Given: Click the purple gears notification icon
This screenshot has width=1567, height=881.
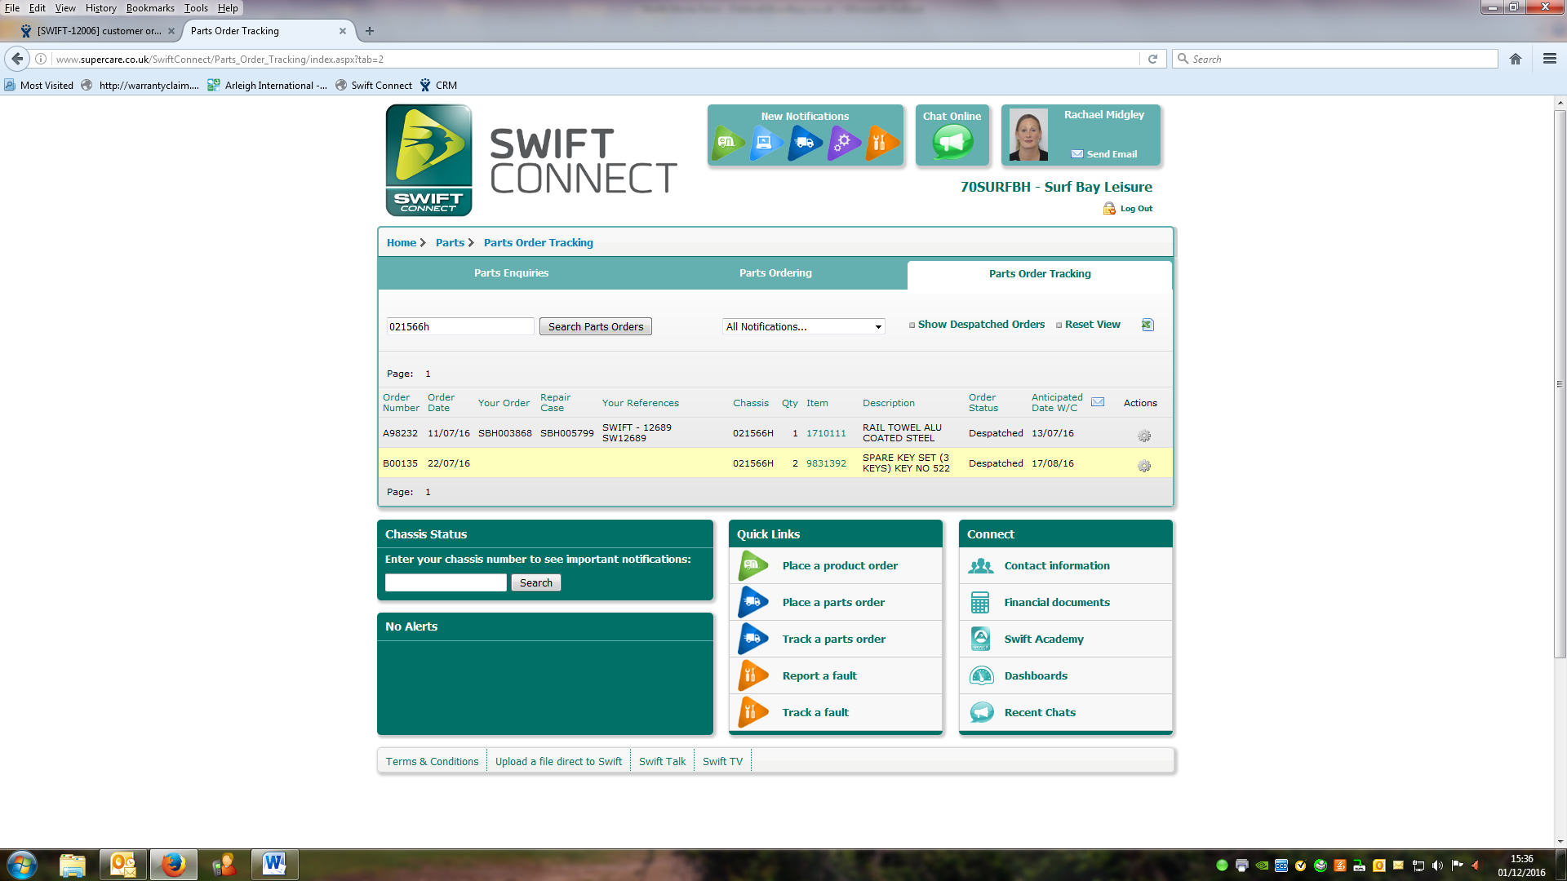Looking at the screenshot, I should click(843, 143).
